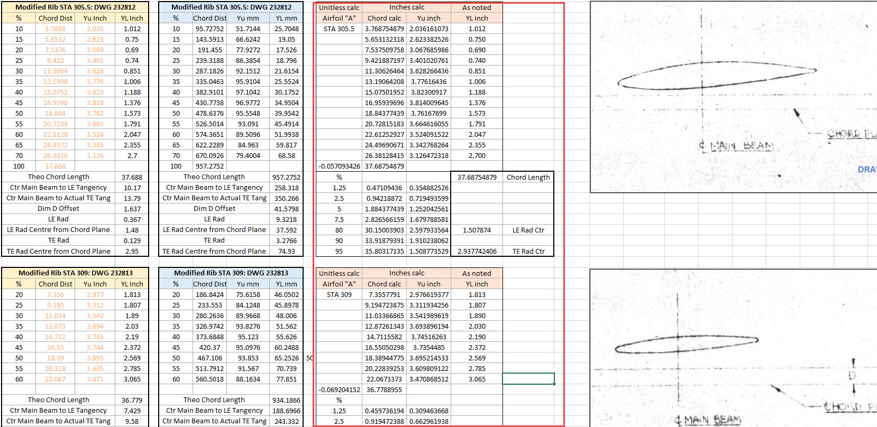Click the Dim D Offset value 1.637
This screenshot has height=427, width=877.
click(132, 209)
